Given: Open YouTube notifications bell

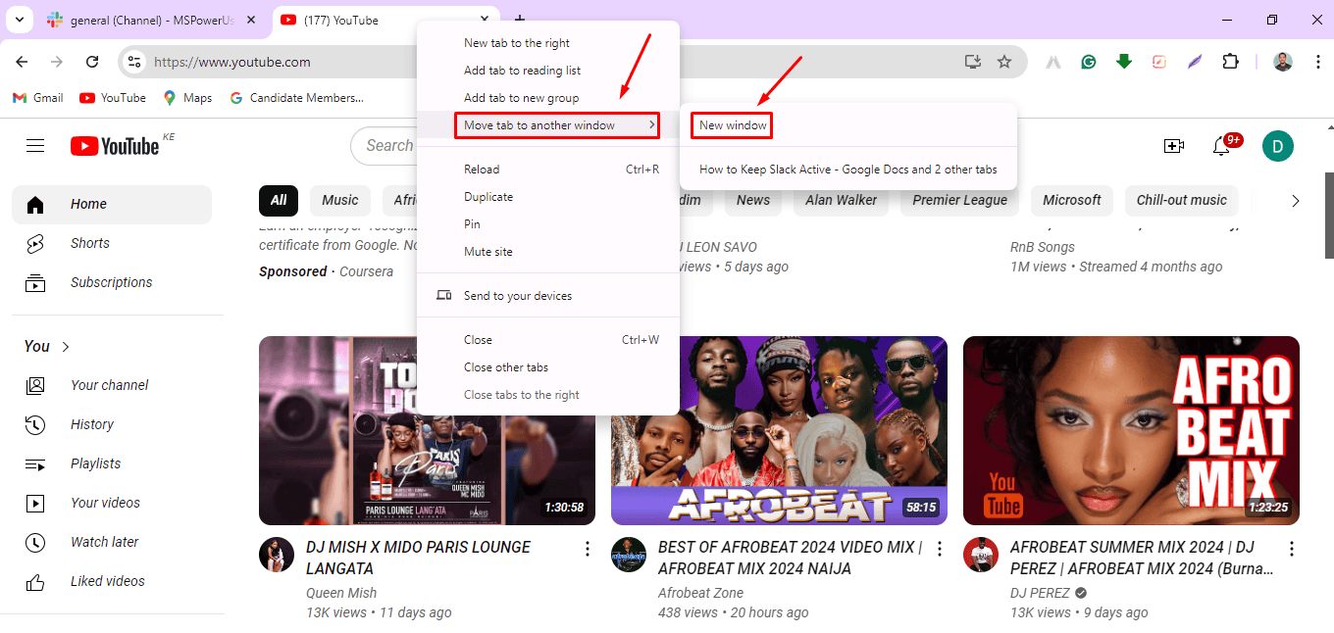Looking at the screenshot, I should pos(1221,146).
